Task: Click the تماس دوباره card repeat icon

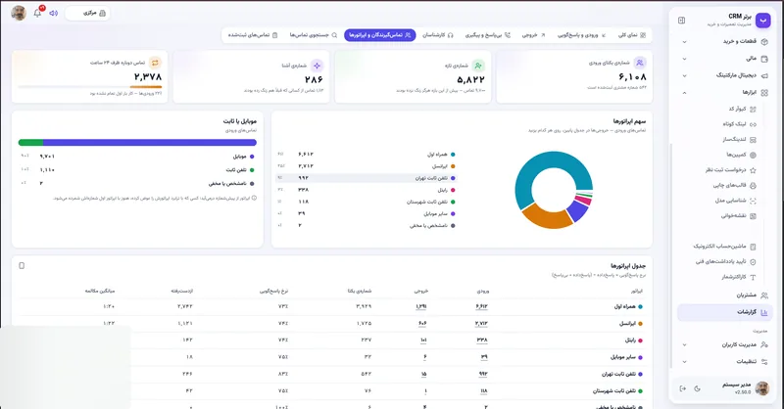Action: pos(155,63)
